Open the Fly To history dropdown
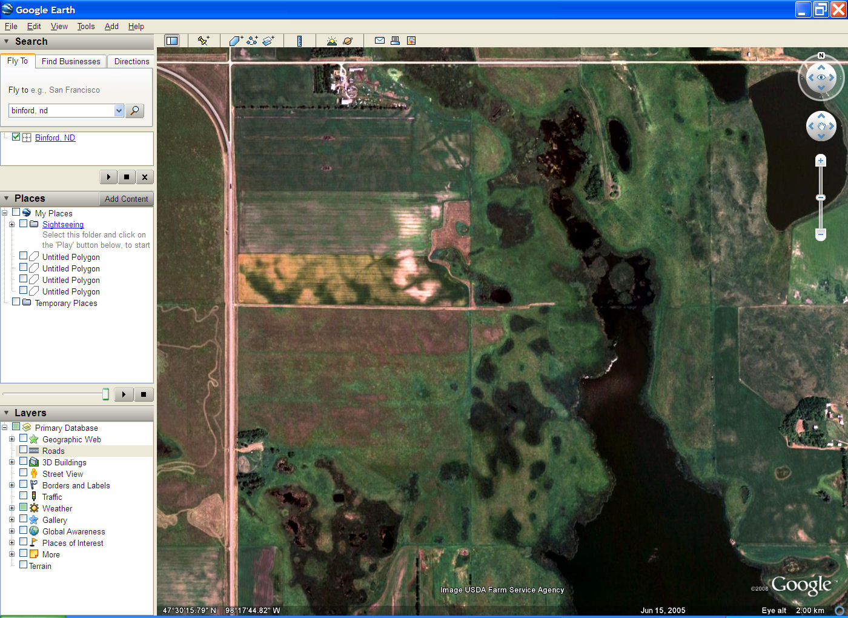 tap(119, 110)
